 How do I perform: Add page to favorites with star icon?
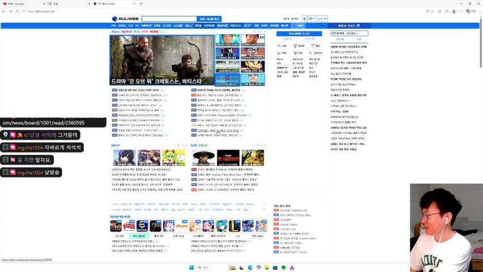coord(433,11)
